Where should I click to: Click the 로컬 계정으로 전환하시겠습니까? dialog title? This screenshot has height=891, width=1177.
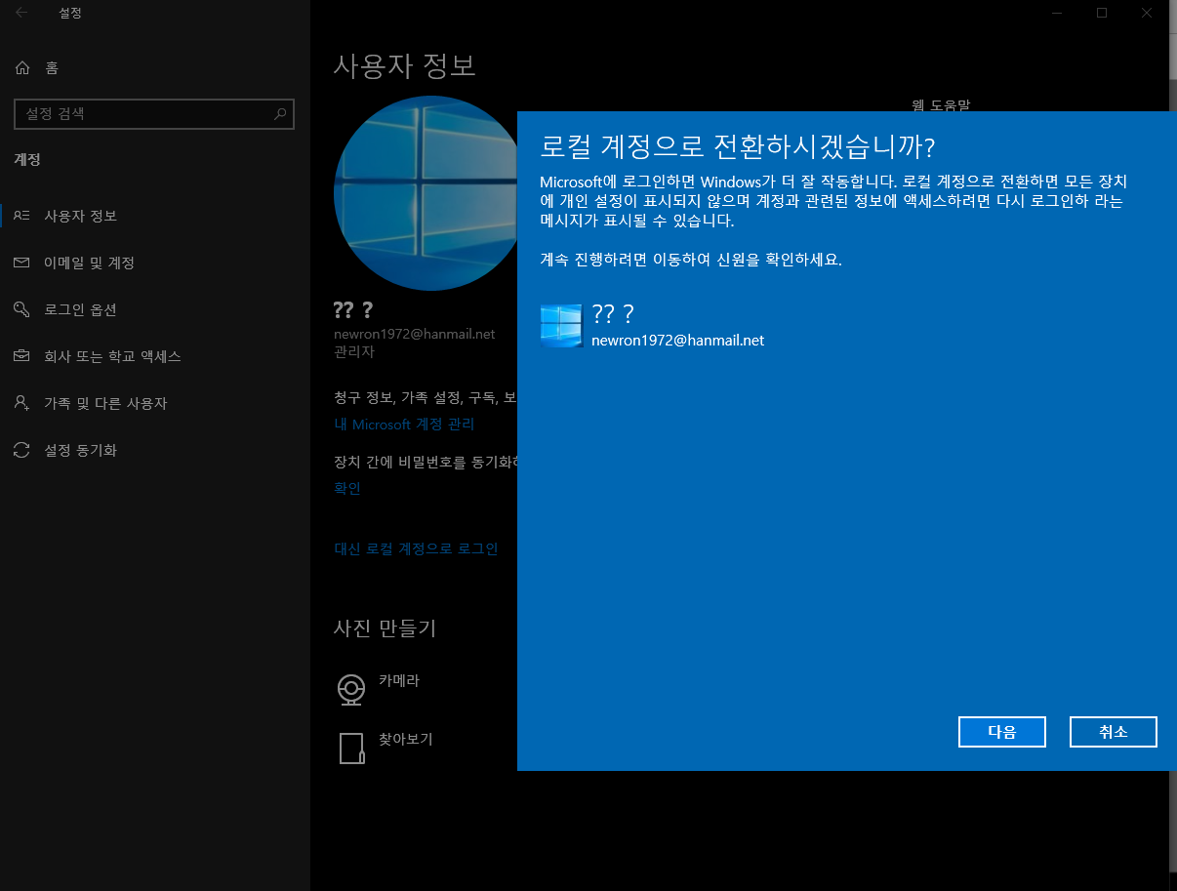737,146
